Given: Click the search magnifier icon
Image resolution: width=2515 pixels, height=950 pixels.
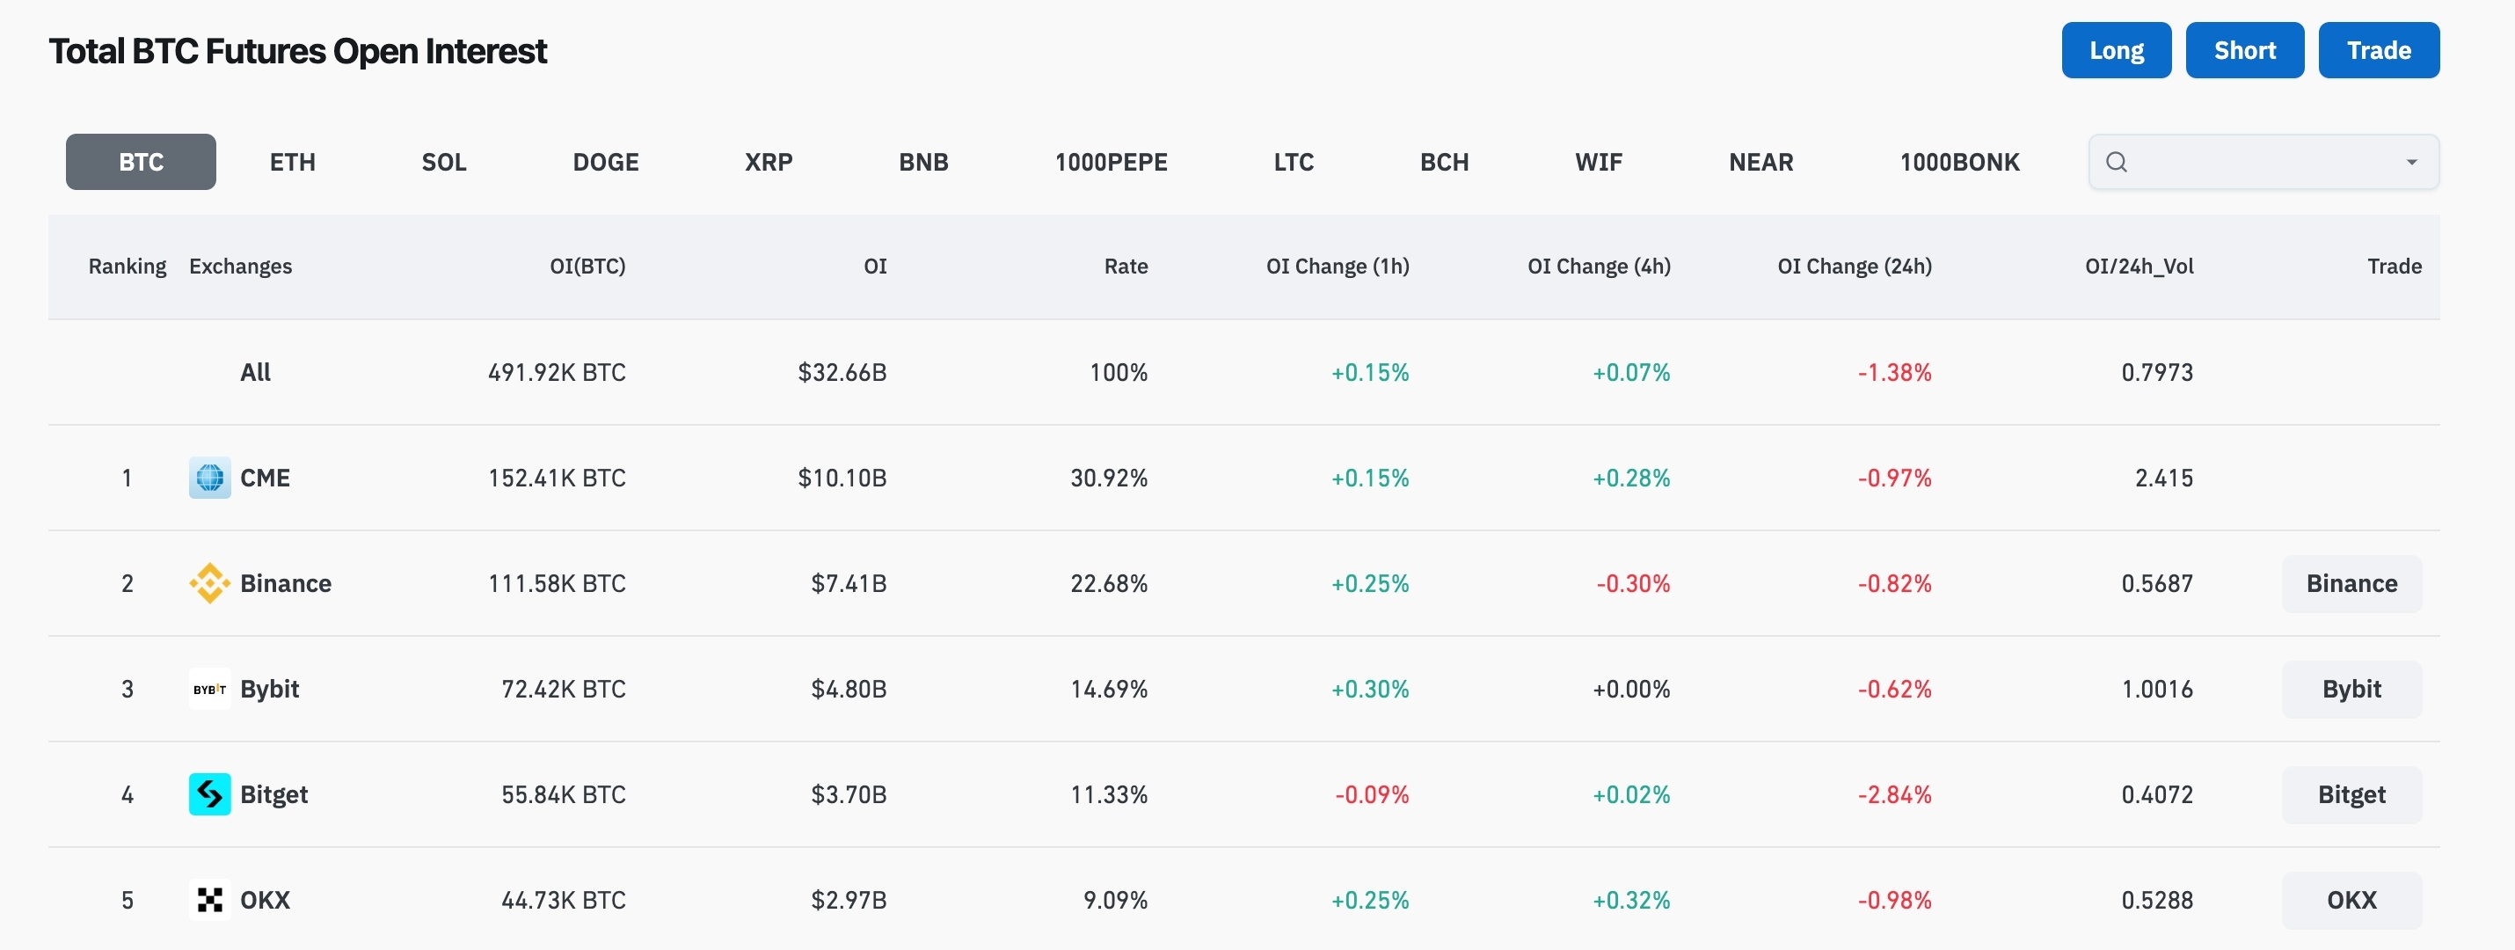Looking at the screenshot, I should 2116,162.
